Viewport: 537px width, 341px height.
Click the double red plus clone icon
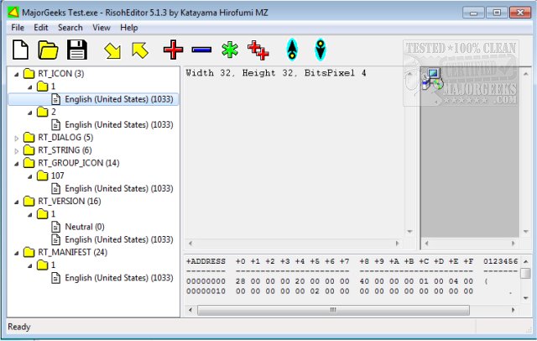[x=258, y=50]
